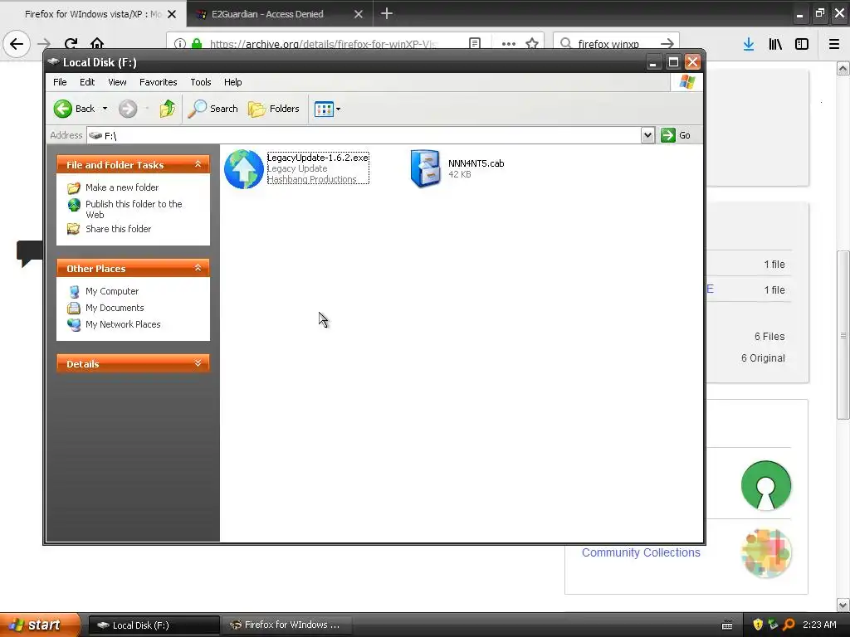Open Firefox downloads panel
Image resolution: width=850 pixels, height=637 pixels.
click(x=749, y=44)
